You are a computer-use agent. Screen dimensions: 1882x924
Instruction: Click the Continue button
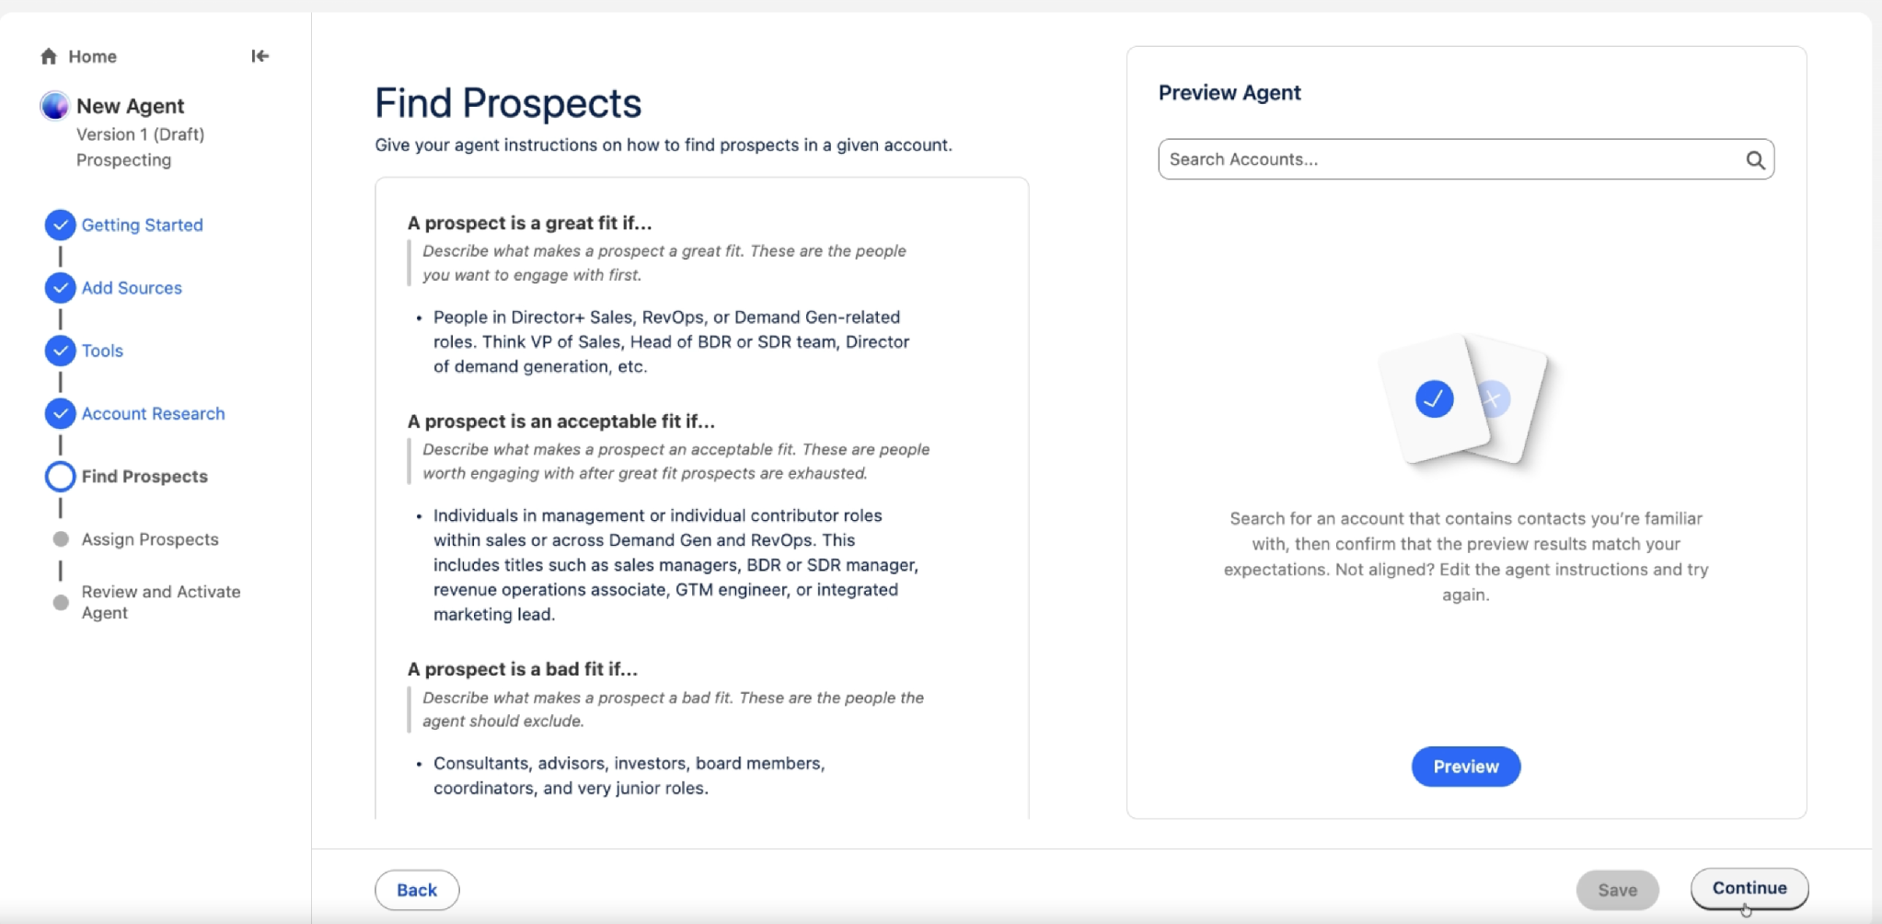[1749, 888]
